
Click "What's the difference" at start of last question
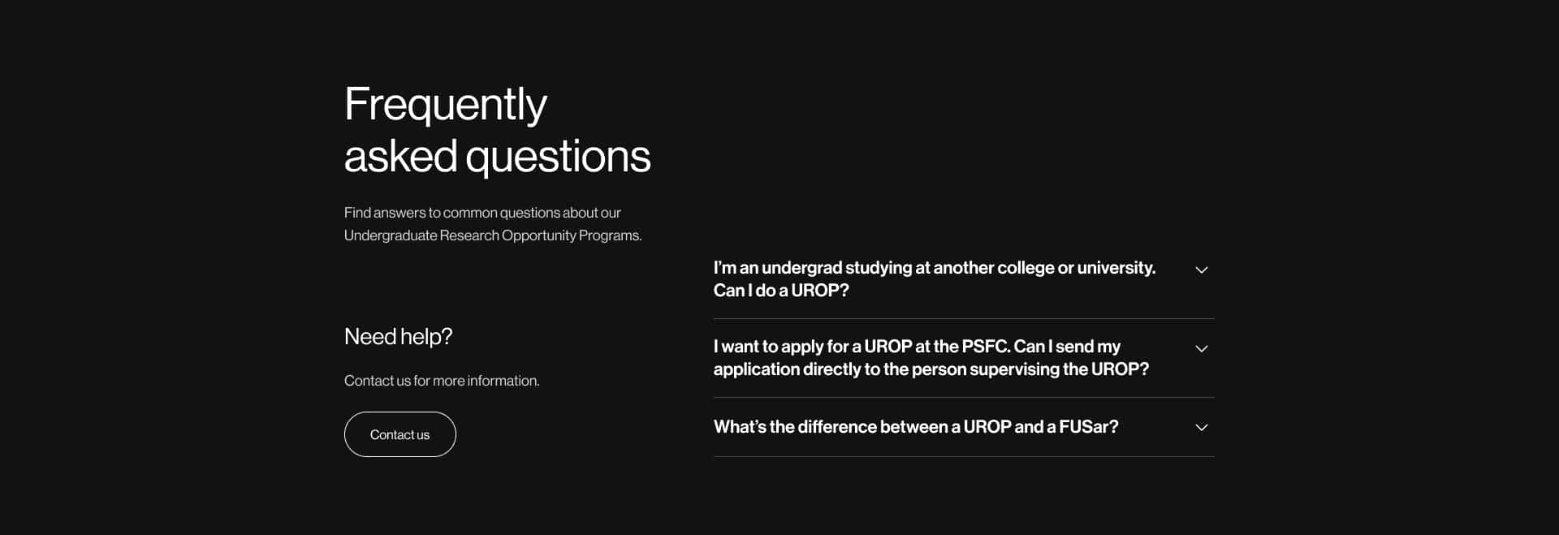[x=793, y=427]
